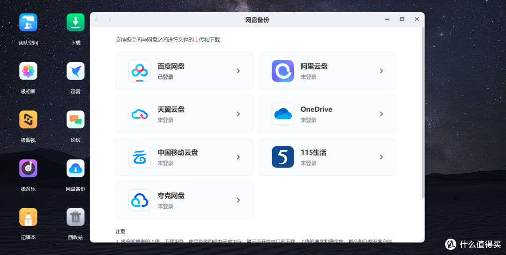Launch the 极音乐 music app

28,168
